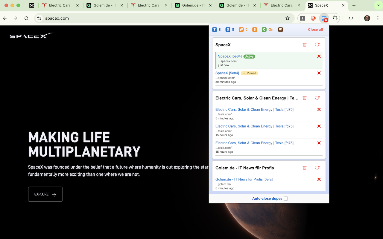Open the Tesla link from 5 minutes ago
Viewport: 383px width, 239px height.
pyautogui.click(x=254, y=110)
